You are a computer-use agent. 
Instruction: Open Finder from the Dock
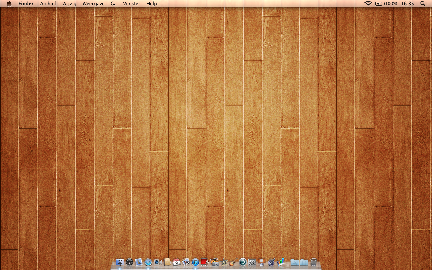click(120, 262)
